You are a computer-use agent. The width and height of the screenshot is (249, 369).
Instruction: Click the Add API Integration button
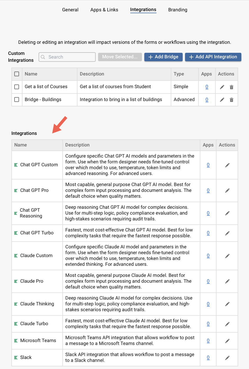[213, 57]
